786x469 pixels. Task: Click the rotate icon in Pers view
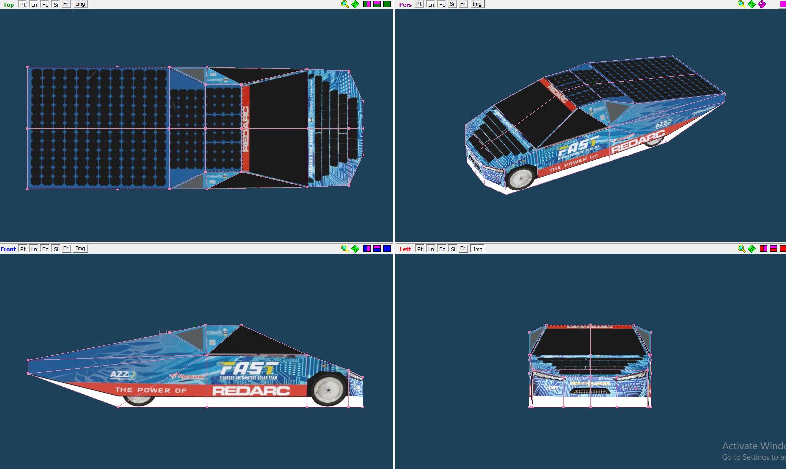pyautogui.click(x=762, y=4)
